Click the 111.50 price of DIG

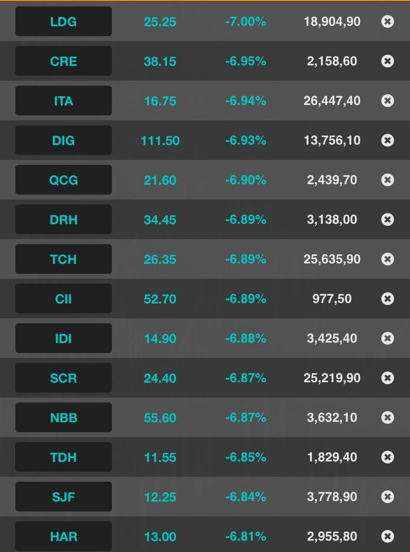click(160, 141)
